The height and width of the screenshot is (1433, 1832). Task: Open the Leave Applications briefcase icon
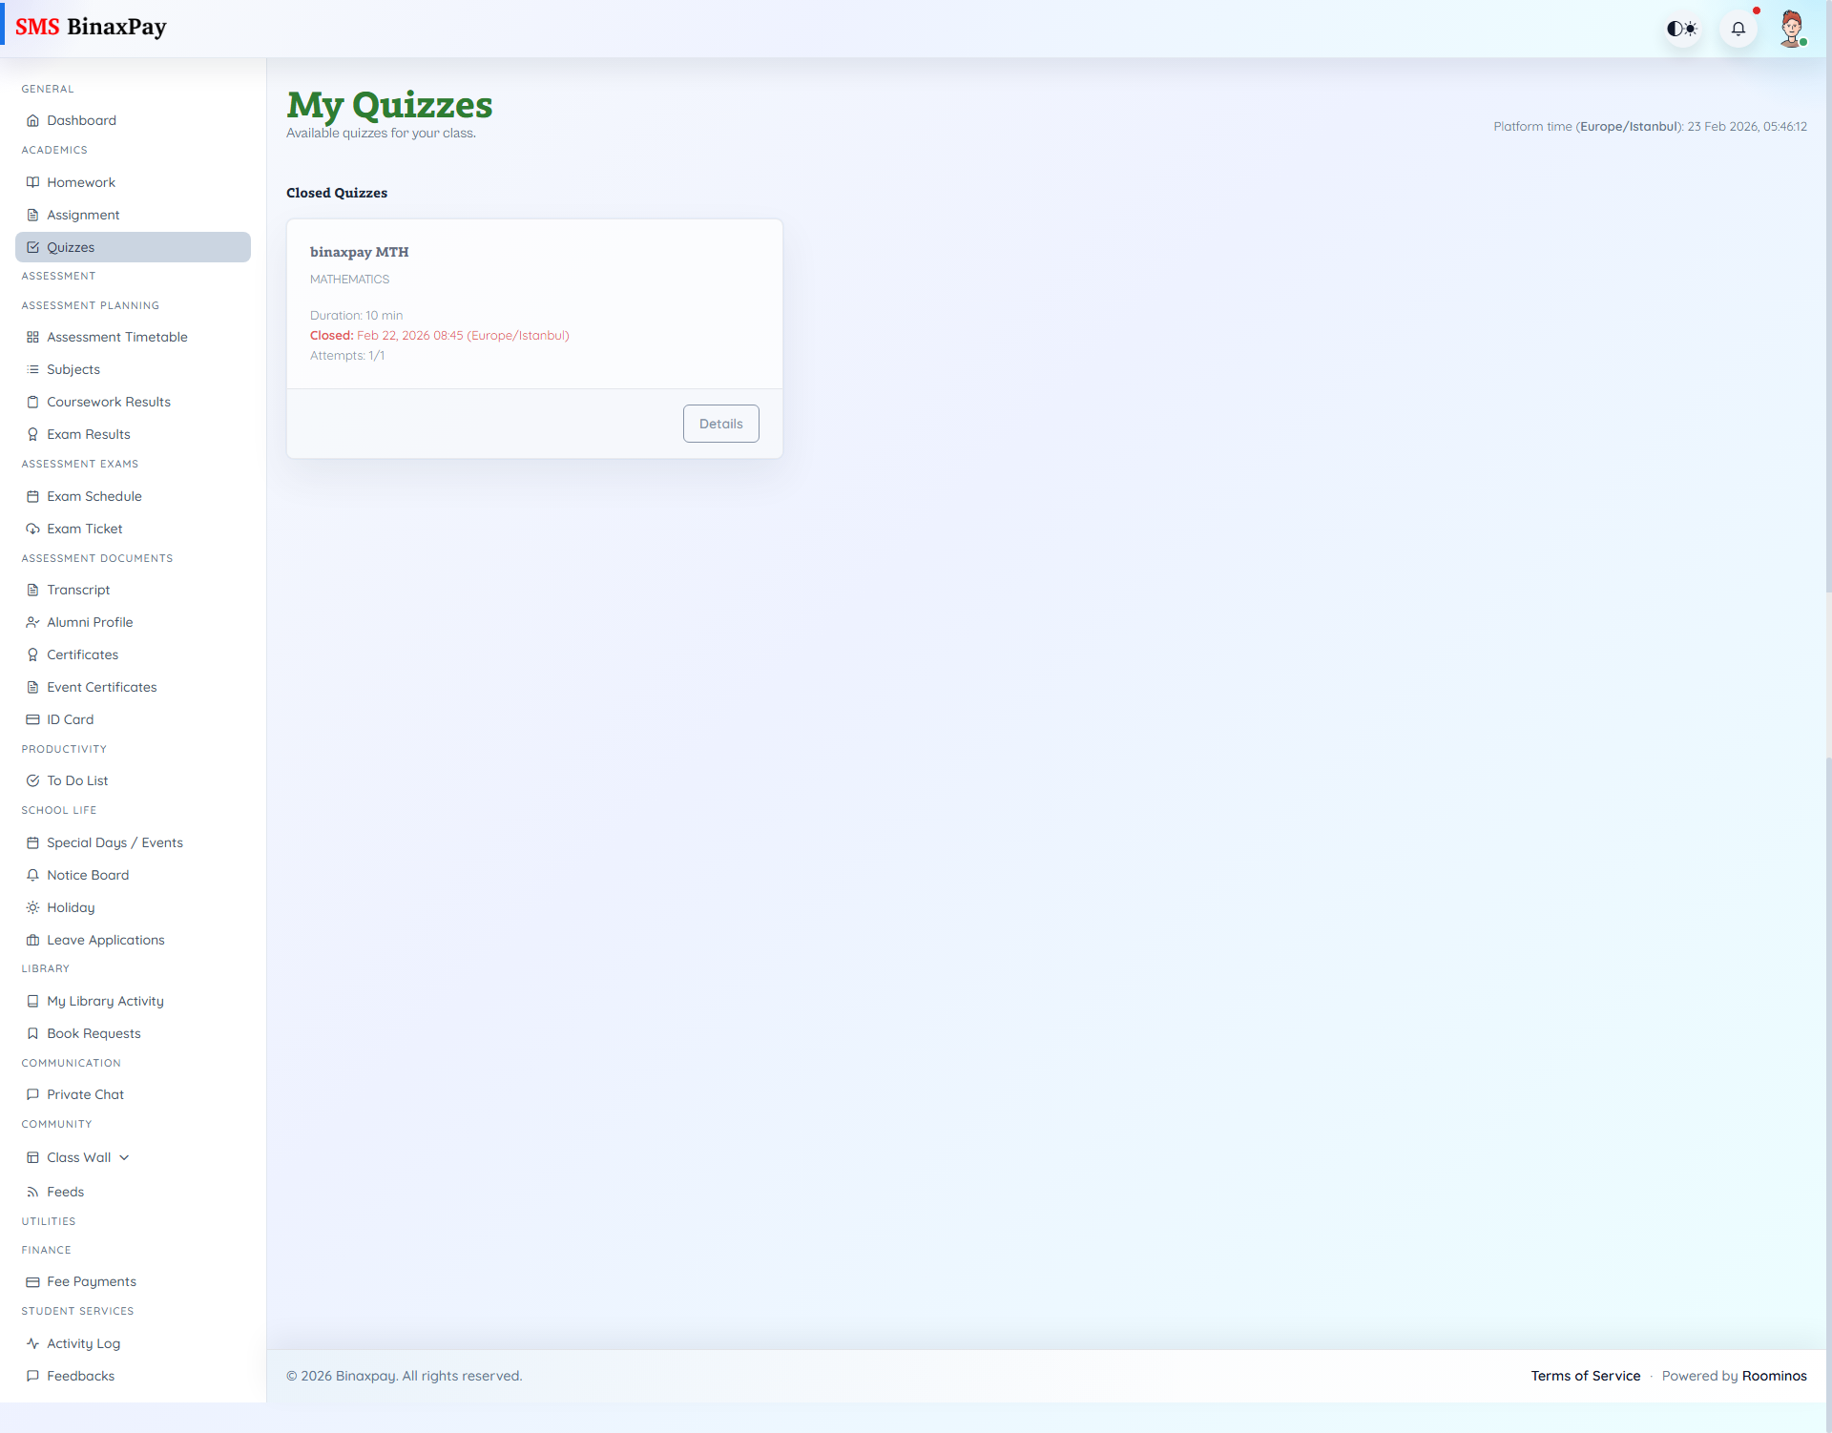coord(33,940)
